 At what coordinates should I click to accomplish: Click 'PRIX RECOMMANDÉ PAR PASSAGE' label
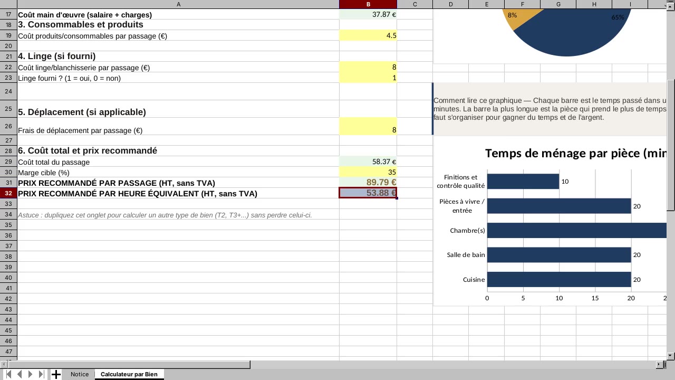(x=117, y=183)
